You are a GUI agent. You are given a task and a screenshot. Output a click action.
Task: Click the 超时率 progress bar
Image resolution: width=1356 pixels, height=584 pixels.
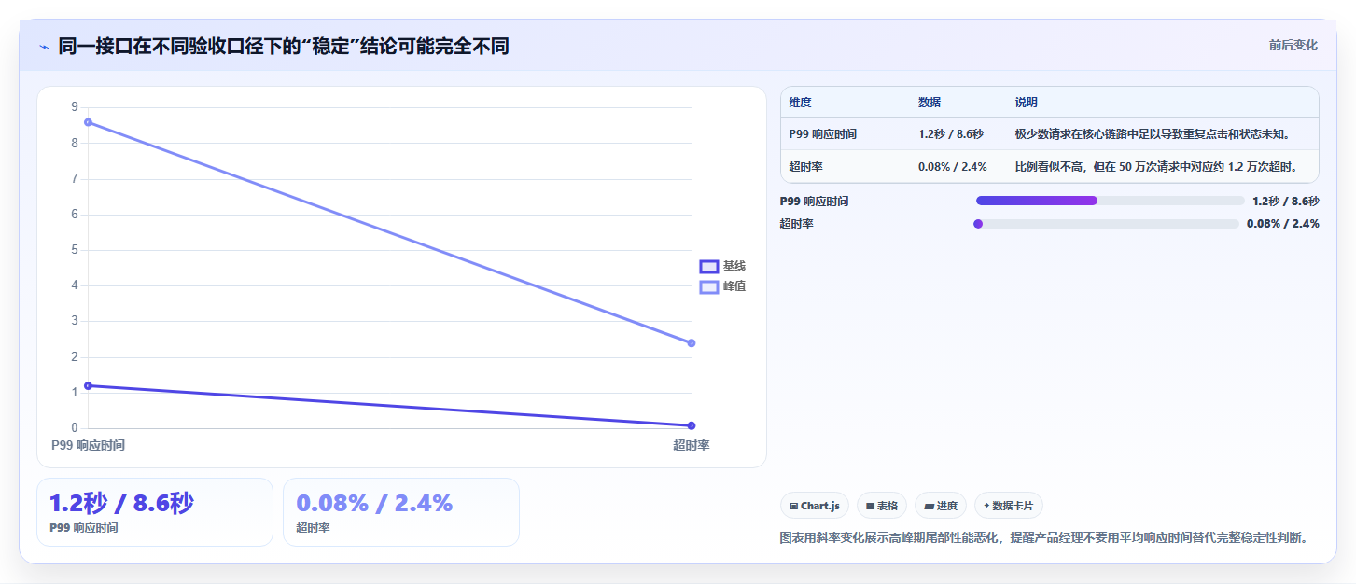click(1108, 224)
